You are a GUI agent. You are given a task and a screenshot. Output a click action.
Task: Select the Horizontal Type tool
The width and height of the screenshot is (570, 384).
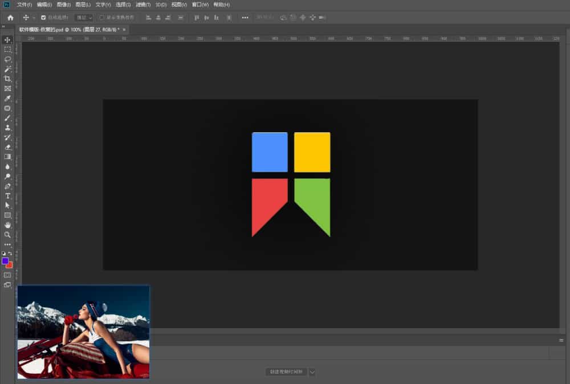click(7, 196)
